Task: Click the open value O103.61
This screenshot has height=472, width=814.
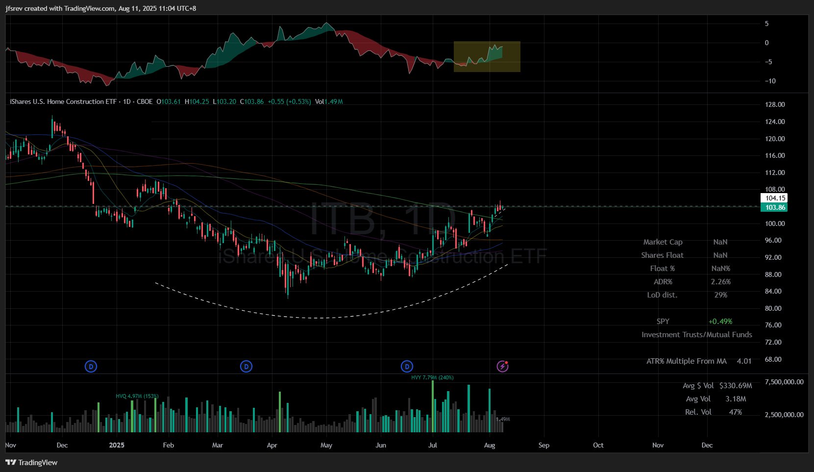Action: click(169, 101)
